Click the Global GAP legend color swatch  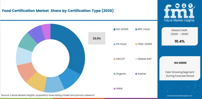click(x=136, y=59)
